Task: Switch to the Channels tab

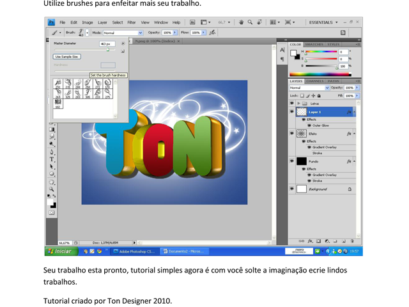Action: (315, 81)
